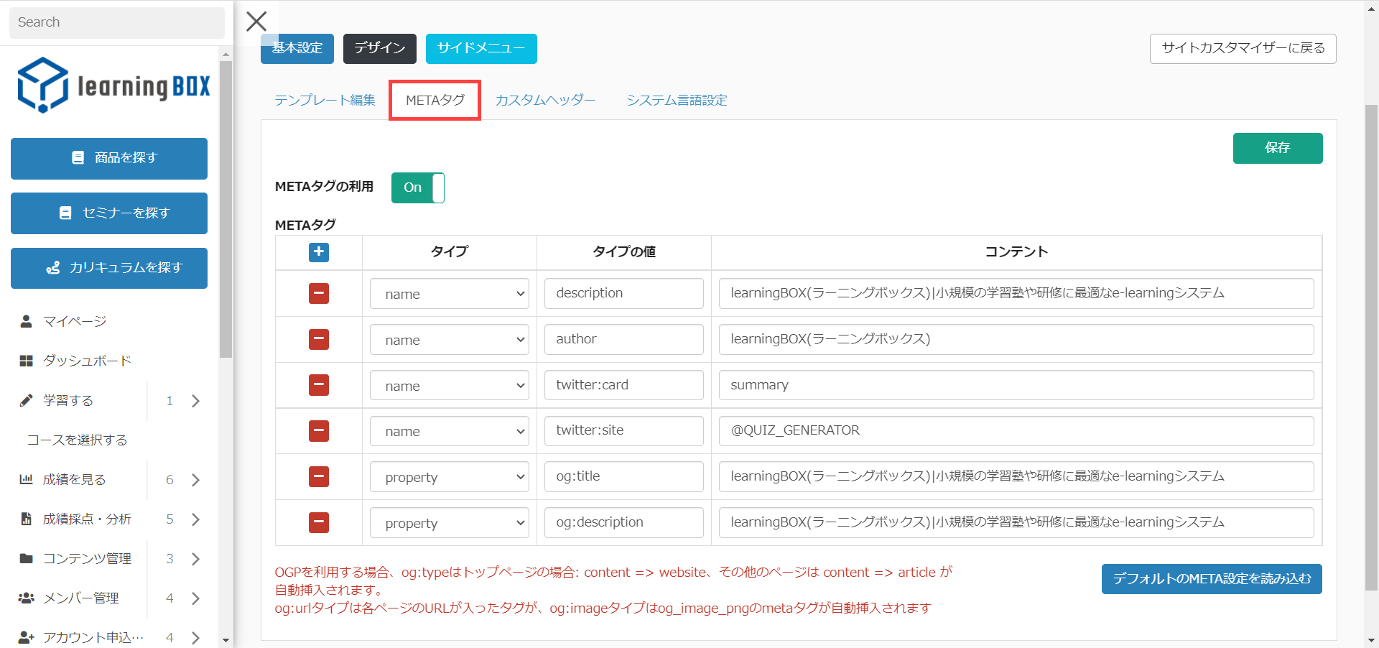This screenshot has width=1379, height=648.
Task: Click デフォルトのMETA設定を読み込む button
Action: (x=1211, y=579)
